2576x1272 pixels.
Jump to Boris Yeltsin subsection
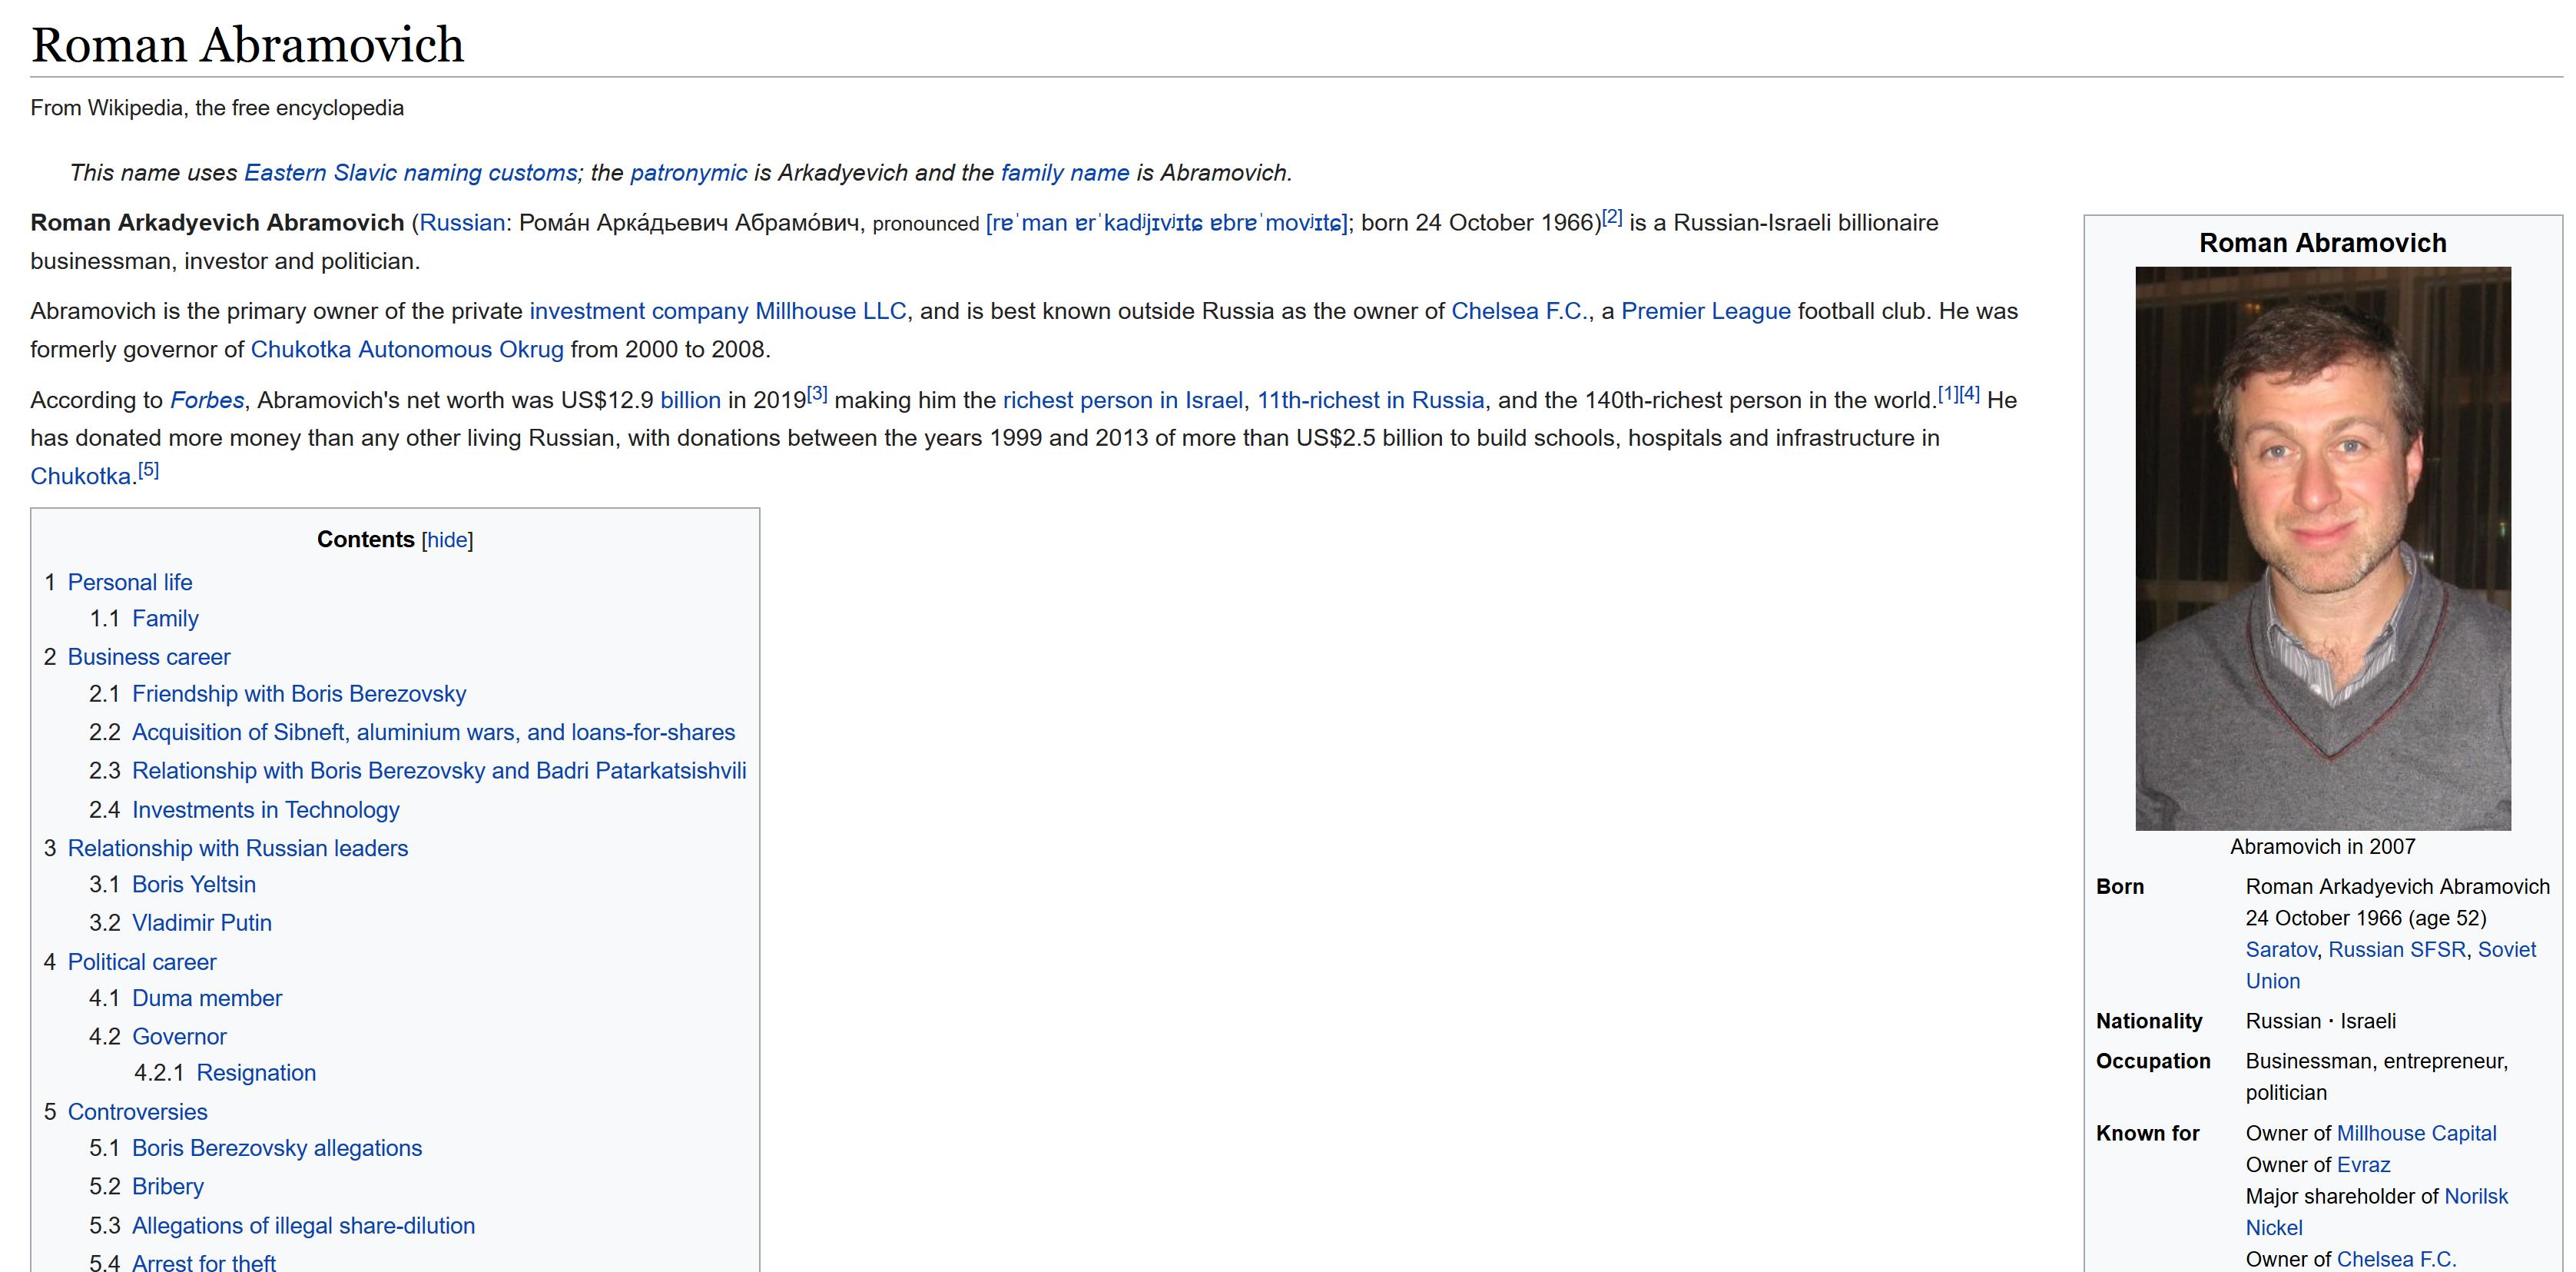pyautogui.click(x=194, y=885)
